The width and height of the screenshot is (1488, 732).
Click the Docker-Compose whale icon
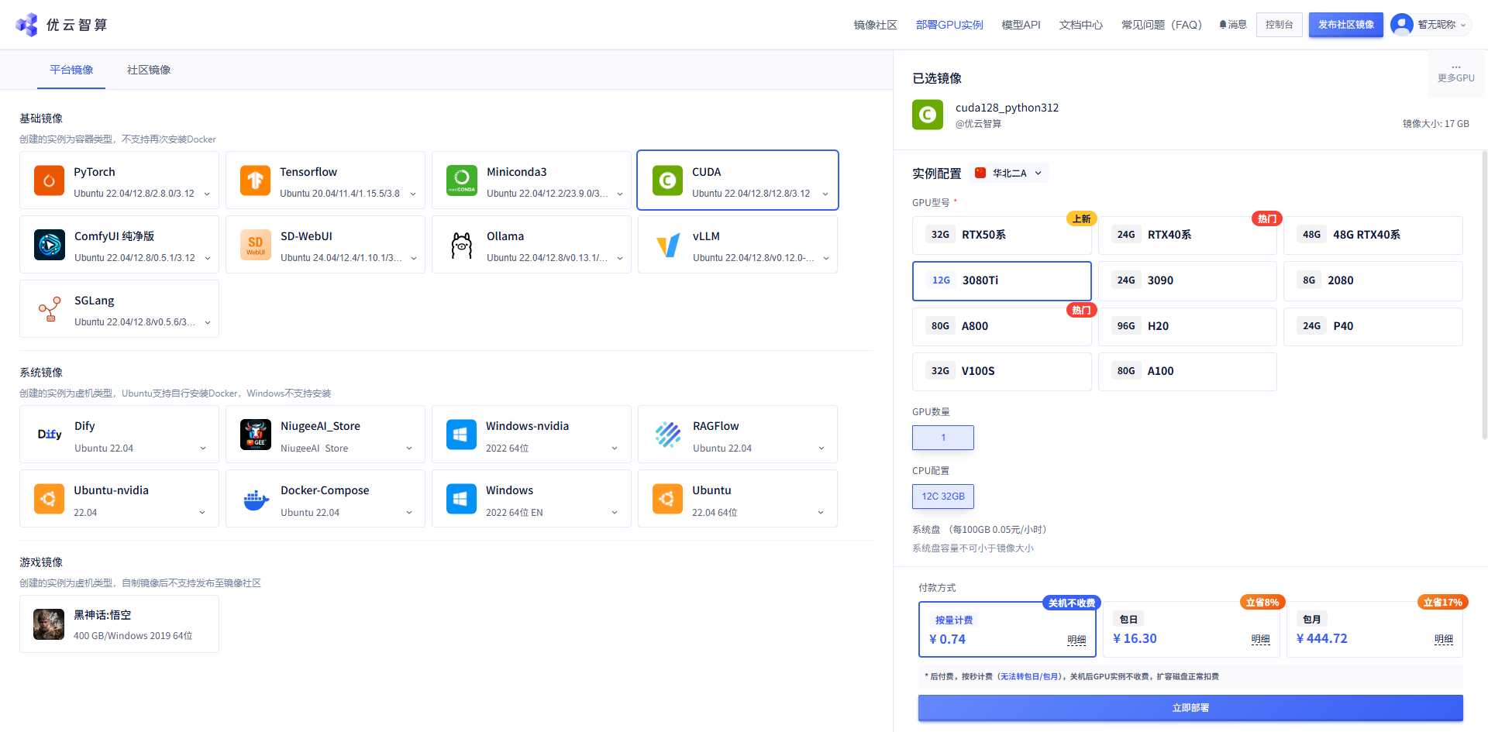[x=256, y=500]
